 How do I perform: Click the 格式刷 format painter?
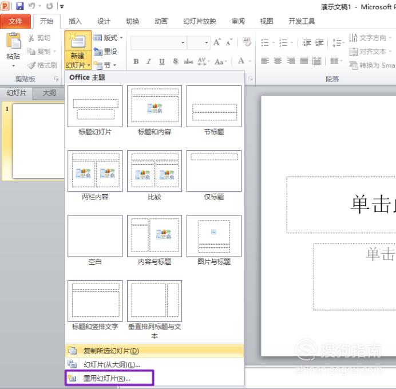click(x=42, y=65)
